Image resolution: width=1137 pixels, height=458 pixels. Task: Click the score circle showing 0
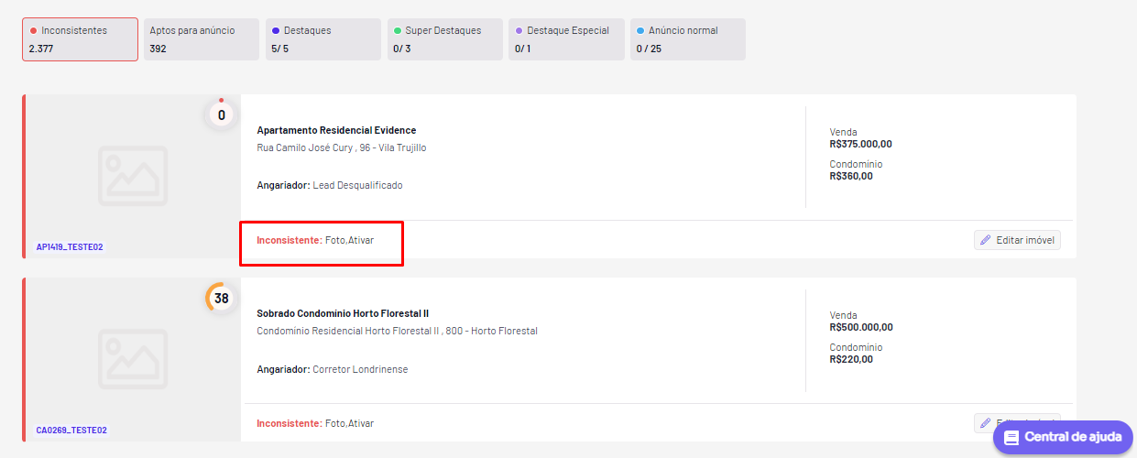pyautogui.click(x=222, y=115)
